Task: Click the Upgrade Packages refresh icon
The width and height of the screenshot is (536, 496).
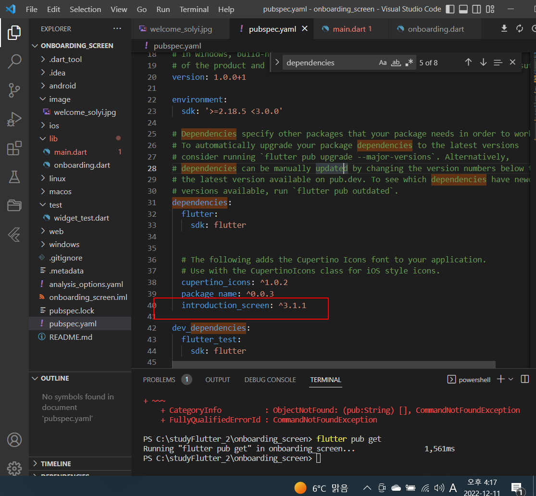Action: pyautogui.click(x=520, y=28)
